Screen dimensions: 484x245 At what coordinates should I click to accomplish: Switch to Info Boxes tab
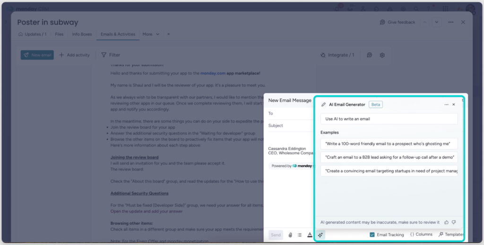(82, 34)
